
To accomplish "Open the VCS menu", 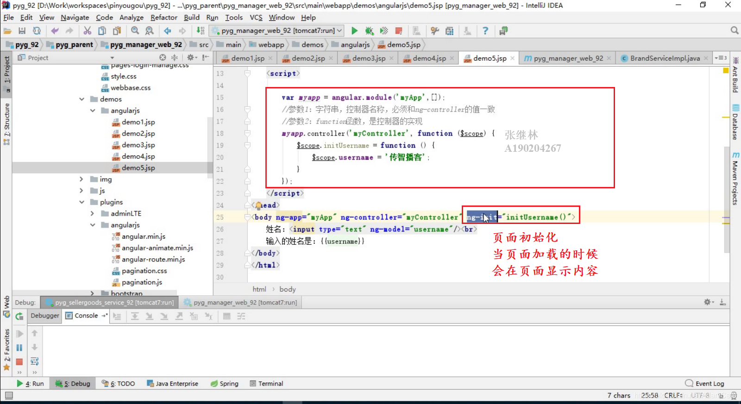I will [x=256, y=17].
